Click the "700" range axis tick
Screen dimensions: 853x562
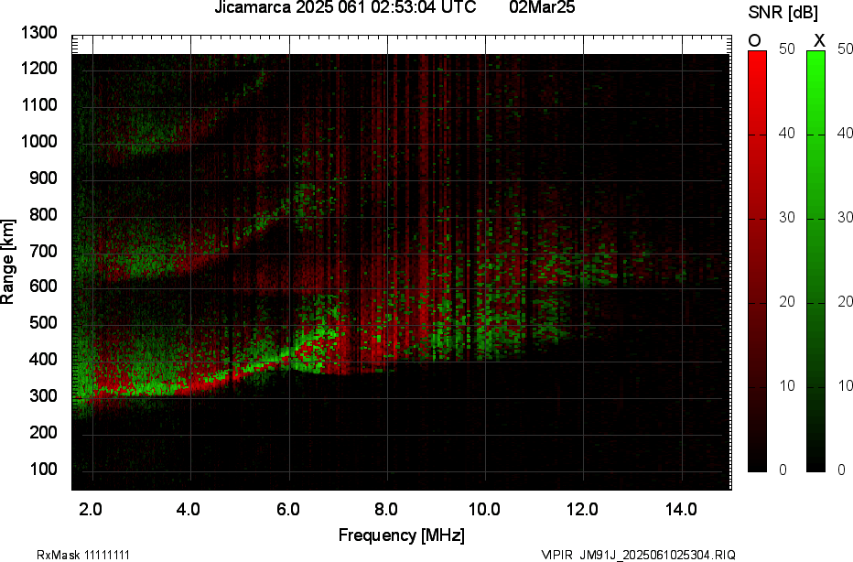(x=43, y=251)
